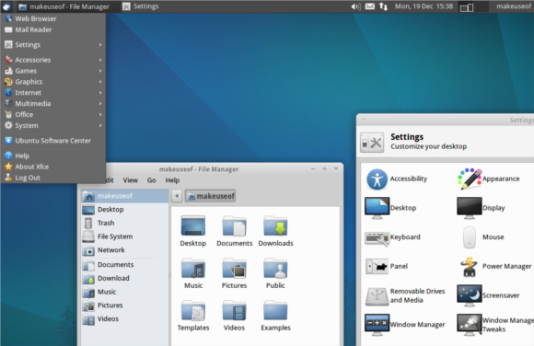Click the back arrow in path bar
The image size is (534, 346).
177,196
